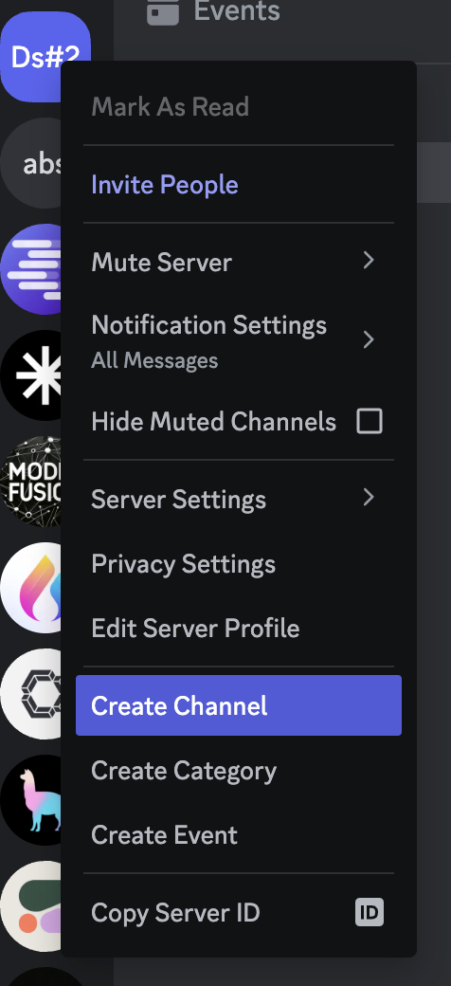Viewport: 451px width, 986px height.
Task: Click Copy Server ID
Action: tap(239, 912)
